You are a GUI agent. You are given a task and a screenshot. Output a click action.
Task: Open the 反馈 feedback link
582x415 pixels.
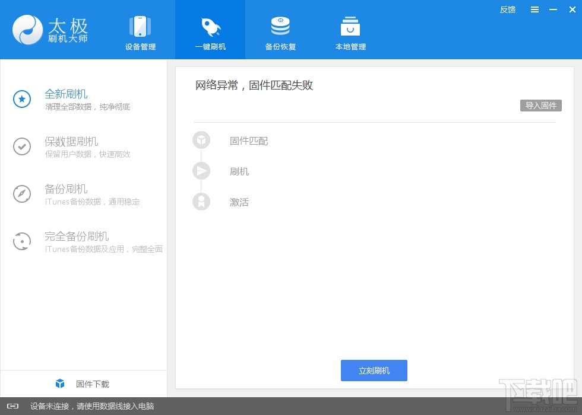click(x=507, y=10)
